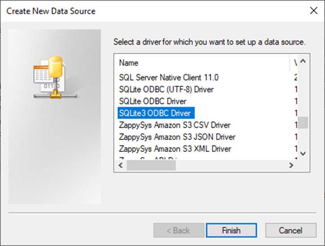
Task: Click the dialog title bar text
Action: pyautogui.click(x=51, y=10)
